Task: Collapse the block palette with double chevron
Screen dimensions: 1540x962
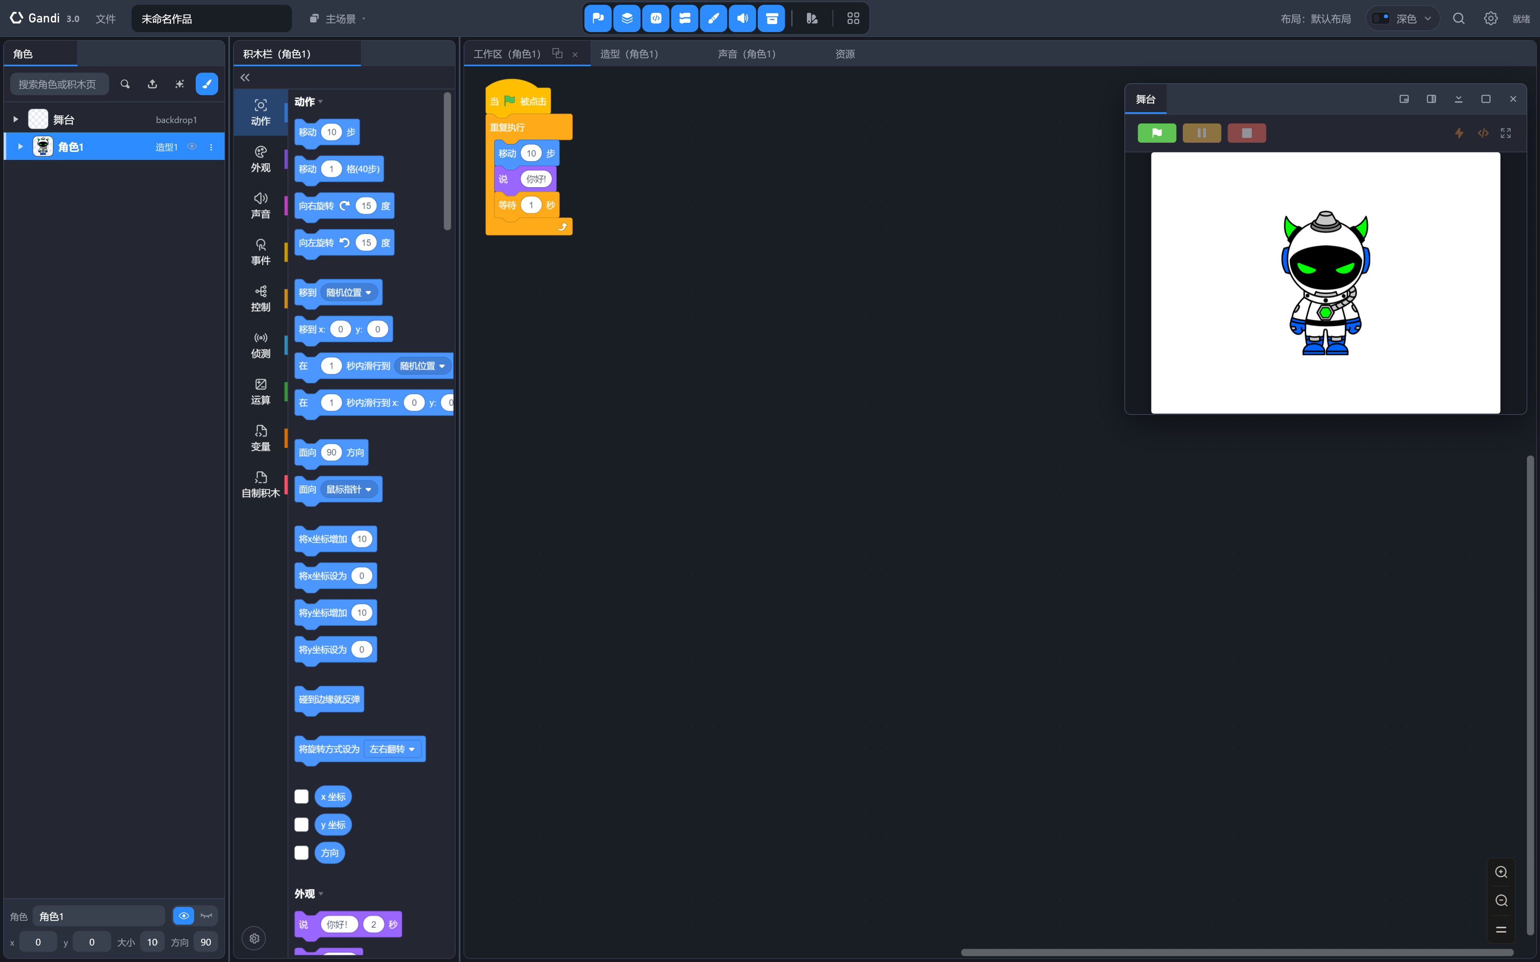Action: [245, 78]
